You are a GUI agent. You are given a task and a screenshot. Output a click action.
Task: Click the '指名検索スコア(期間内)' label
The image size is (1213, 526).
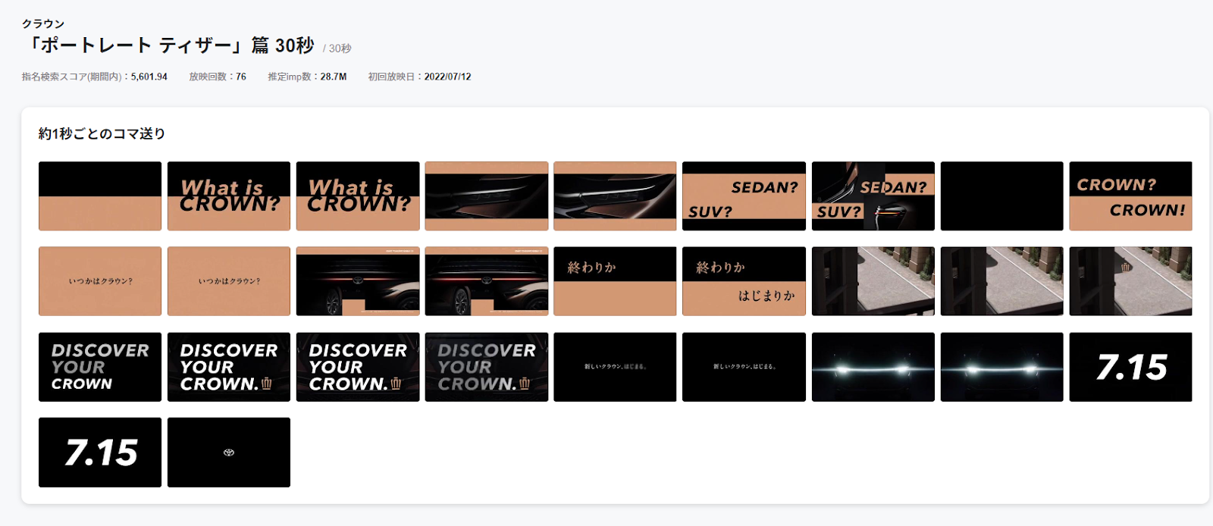tap(72, 77)
